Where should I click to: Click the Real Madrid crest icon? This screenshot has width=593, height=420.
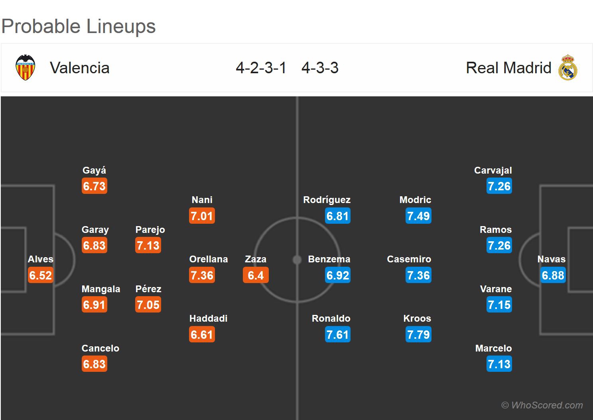(568, 68)
